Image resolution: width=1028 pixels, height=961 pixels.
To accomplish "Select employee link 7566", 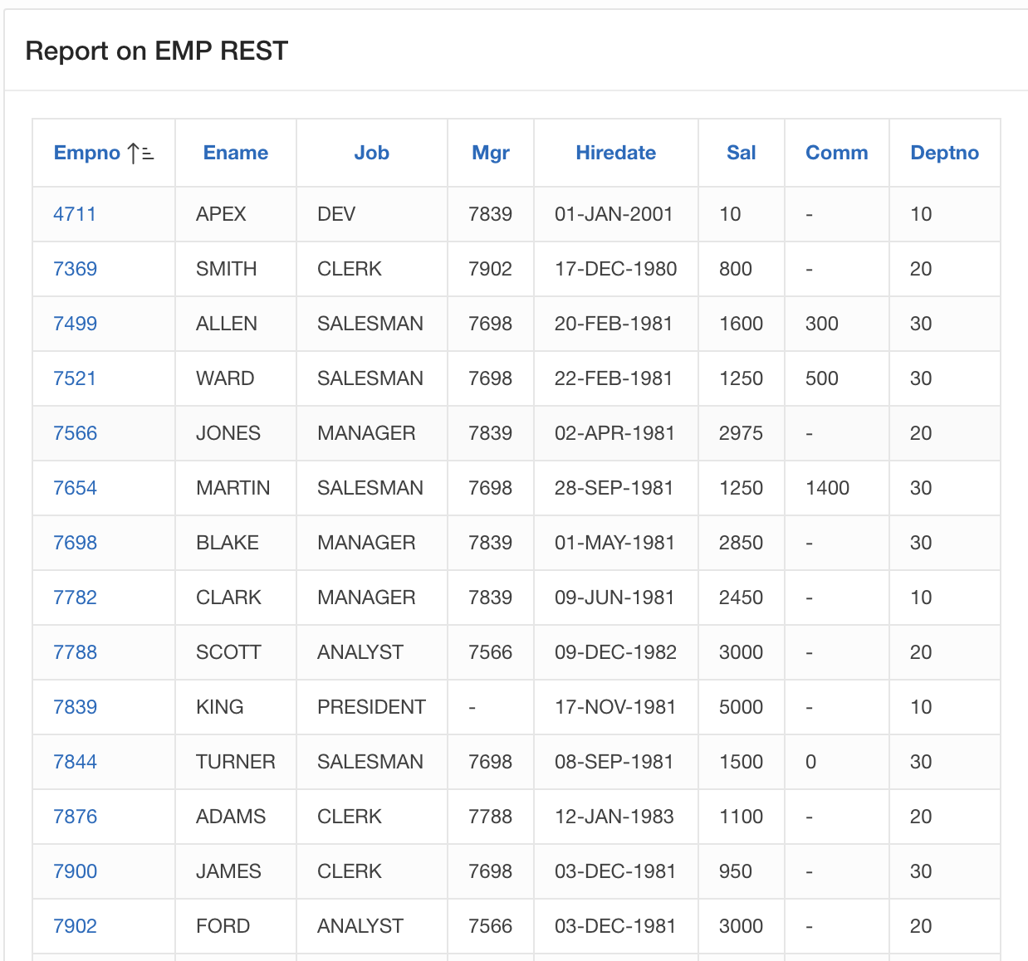I will (75, 433).
